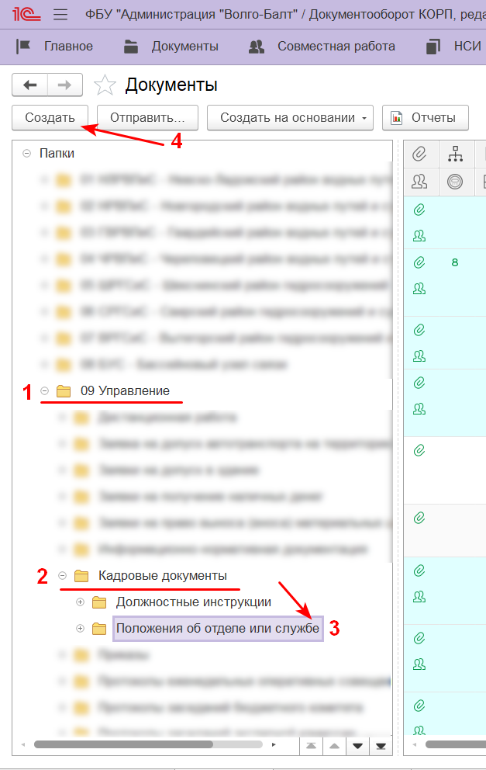The width and height of the screenshot is (486, 770).
Task: Click the hierarchy structure column header icon
Action: click(455, 154)
